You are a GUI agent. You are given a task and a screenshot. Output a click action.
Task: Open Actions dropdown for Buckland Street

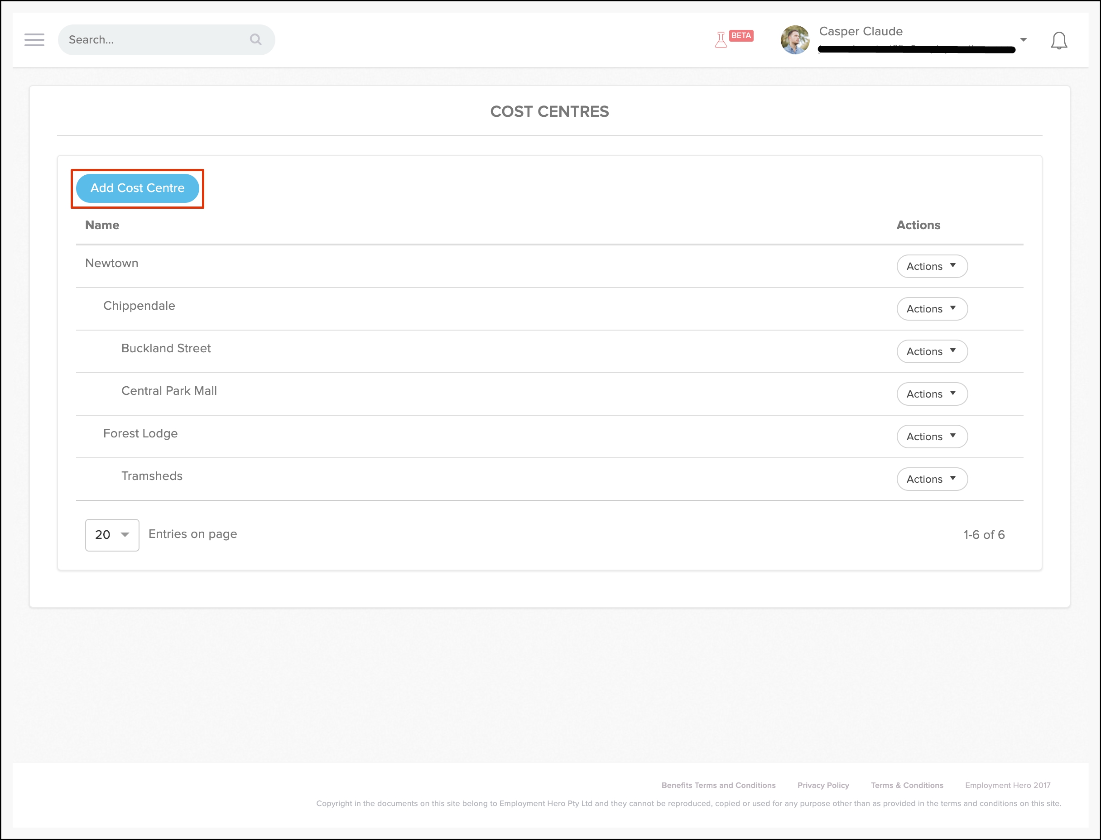(x=932, y=351)
